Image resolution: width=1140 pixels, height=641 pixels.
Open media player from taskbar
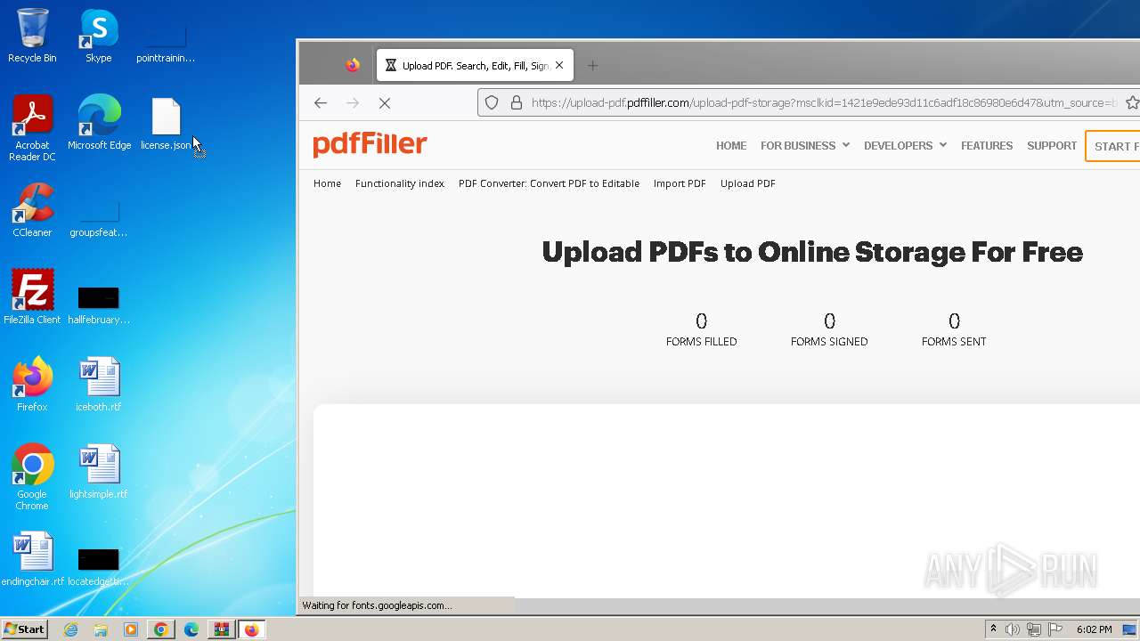coord(131,629)
